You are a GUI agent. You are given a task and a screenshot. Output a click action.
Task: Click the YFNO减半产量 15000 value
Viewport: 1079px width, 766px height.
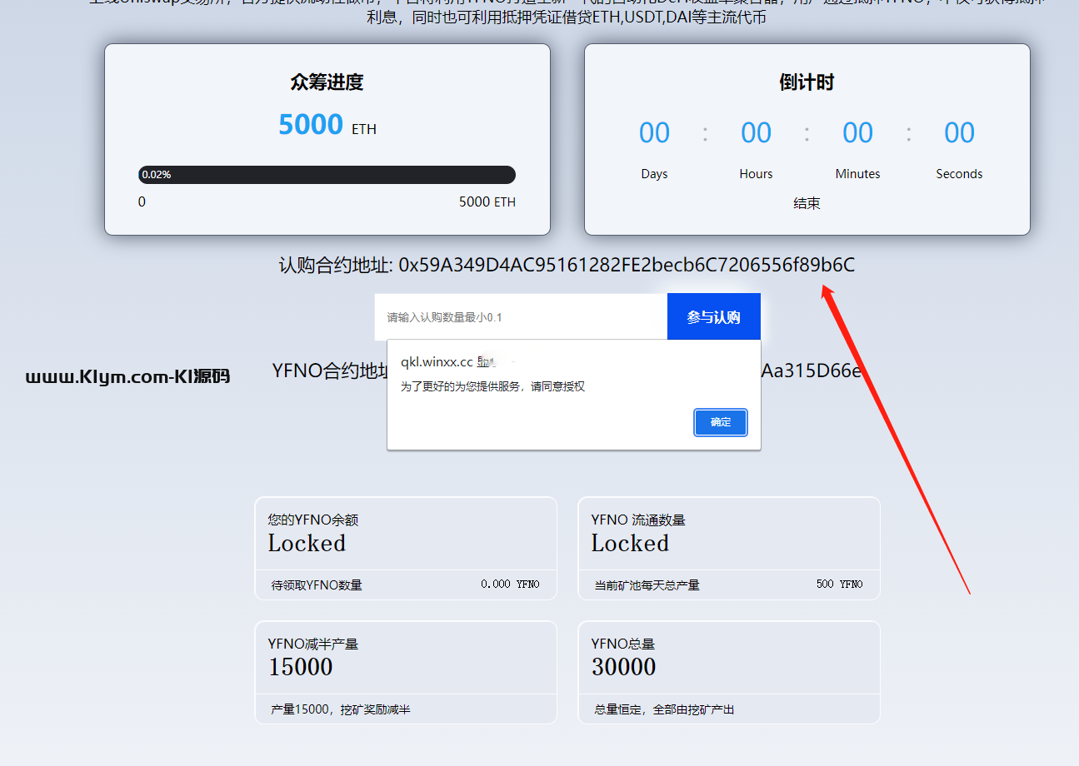tap(300, 668)
